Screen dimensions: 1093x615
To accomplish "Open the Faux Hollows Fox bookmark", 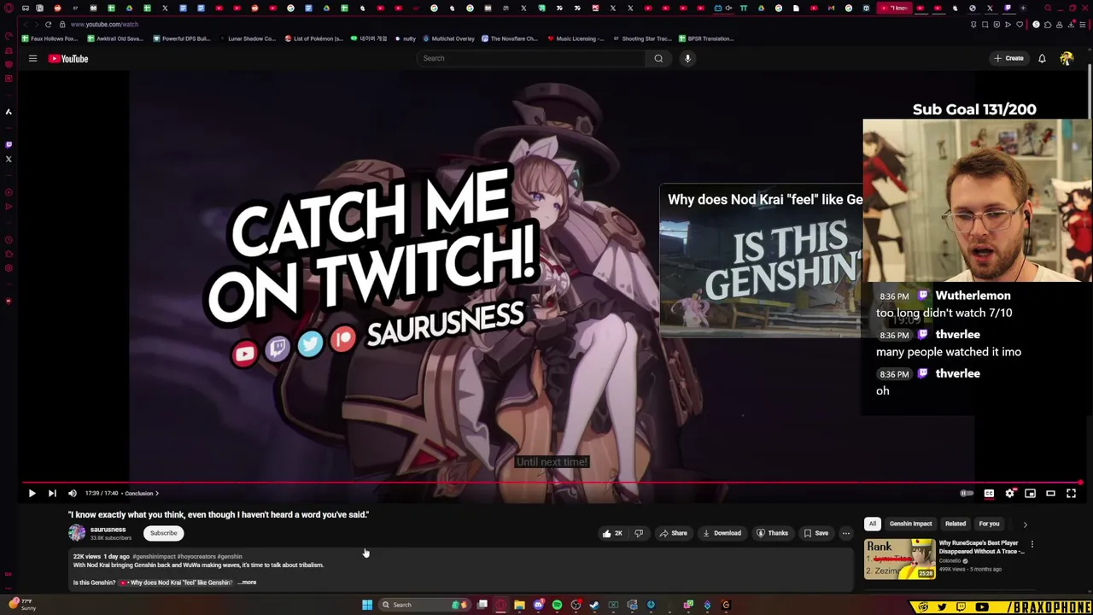I will 50,38.
